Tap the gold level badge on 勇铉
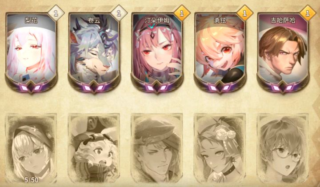320x187 pixels. pyautogui.click(x=244, y=13)
